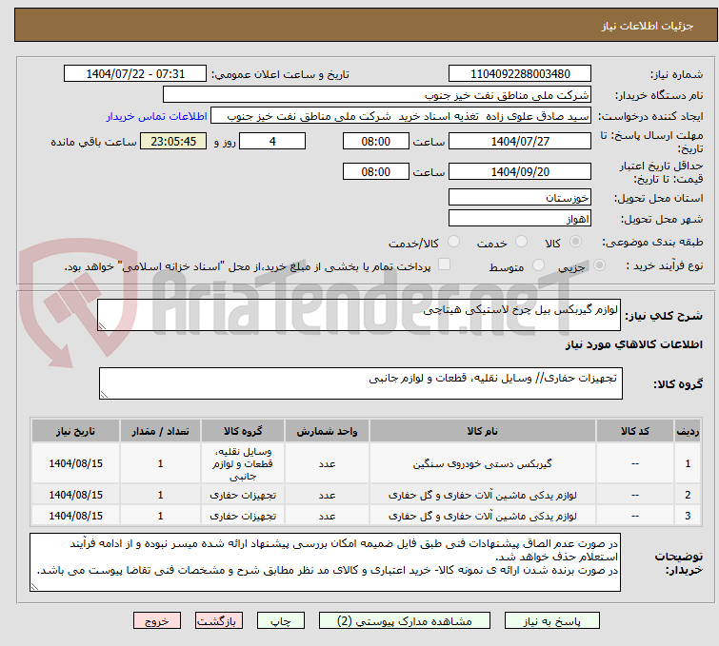Click the گروه کالا table column header
The width and height of the screenshot is (719, 646).
pos(243,431)
